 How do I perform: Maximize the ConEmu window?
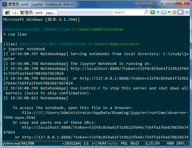172,3
